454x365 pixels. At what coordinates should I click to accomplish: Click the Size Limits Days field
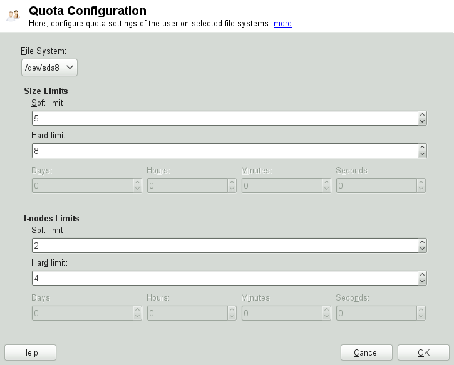(81, 186)
